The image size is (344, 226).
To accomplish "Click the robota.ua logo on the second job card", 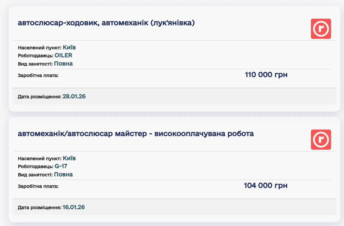I will point(321,139).
